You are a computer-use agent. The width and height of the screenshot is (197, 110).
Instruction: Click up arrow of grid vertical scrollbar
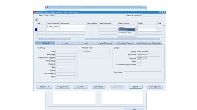(163, 25)
